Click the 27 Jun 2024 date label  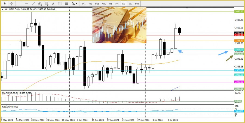(143, 120)
